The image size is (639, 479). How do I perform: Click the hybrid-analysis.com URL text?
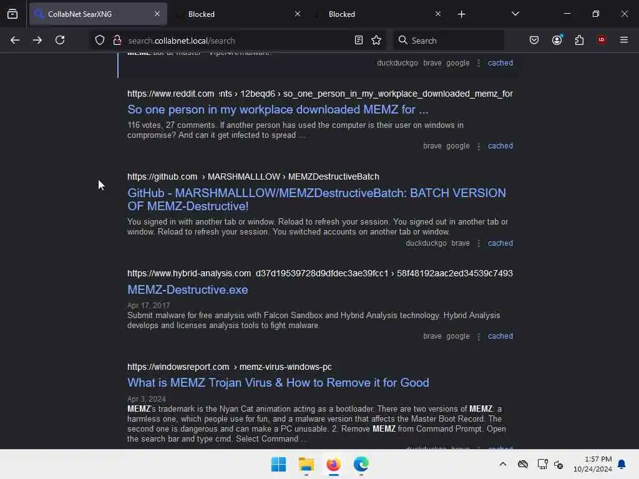pos(320,273)
